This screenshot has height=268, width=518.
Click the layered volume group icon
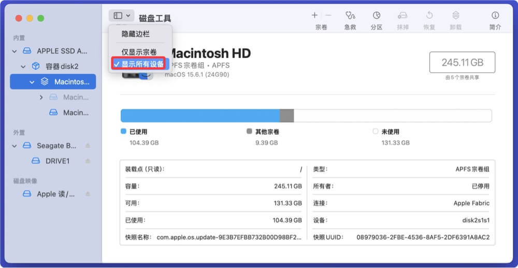pyautogui.click(x=44, y=81)
